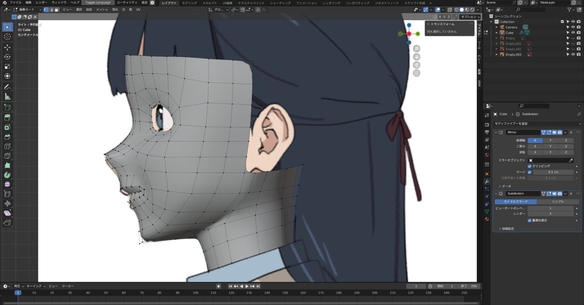Screen dimensions: 584x305
Task: Enable Y in the Mirror 座標軸 row
Action: [x=550, y=140]
